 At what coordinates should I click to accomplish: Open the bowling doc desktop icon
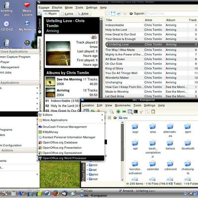point(6,8)
